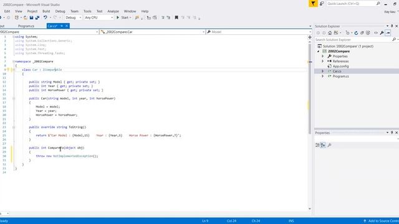Viewport: 399px width, 224px height.
Task: Auto-hide pin the Properties panel
Action: pos(392,133)
